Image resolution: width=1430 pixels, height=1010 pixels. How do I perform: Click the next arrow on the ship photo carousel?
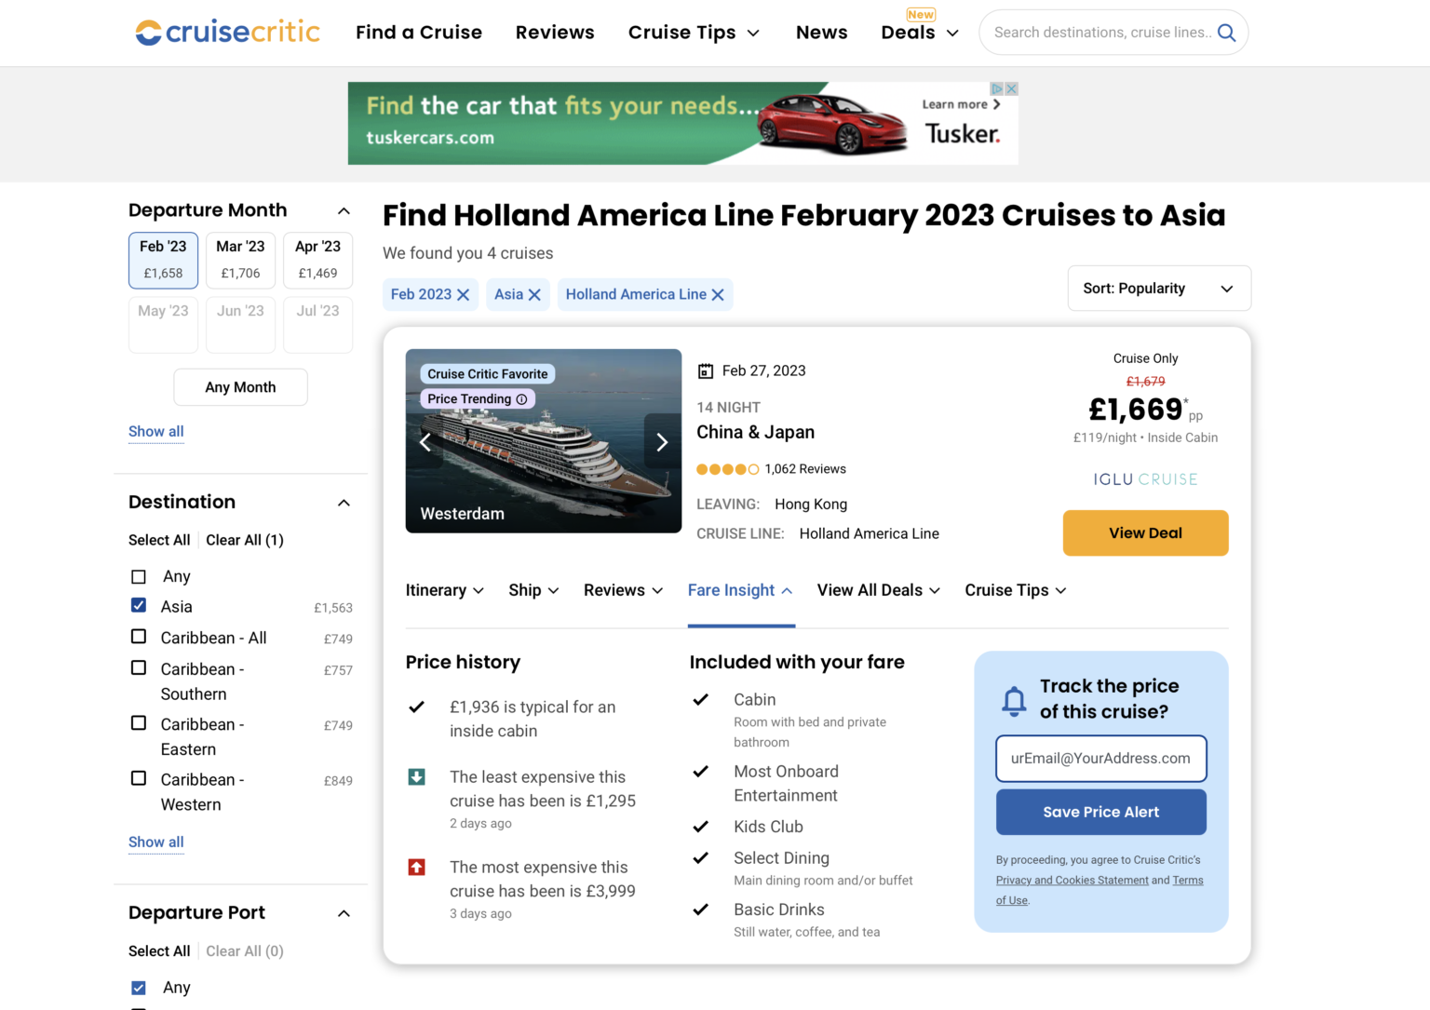tap(662, 441)
